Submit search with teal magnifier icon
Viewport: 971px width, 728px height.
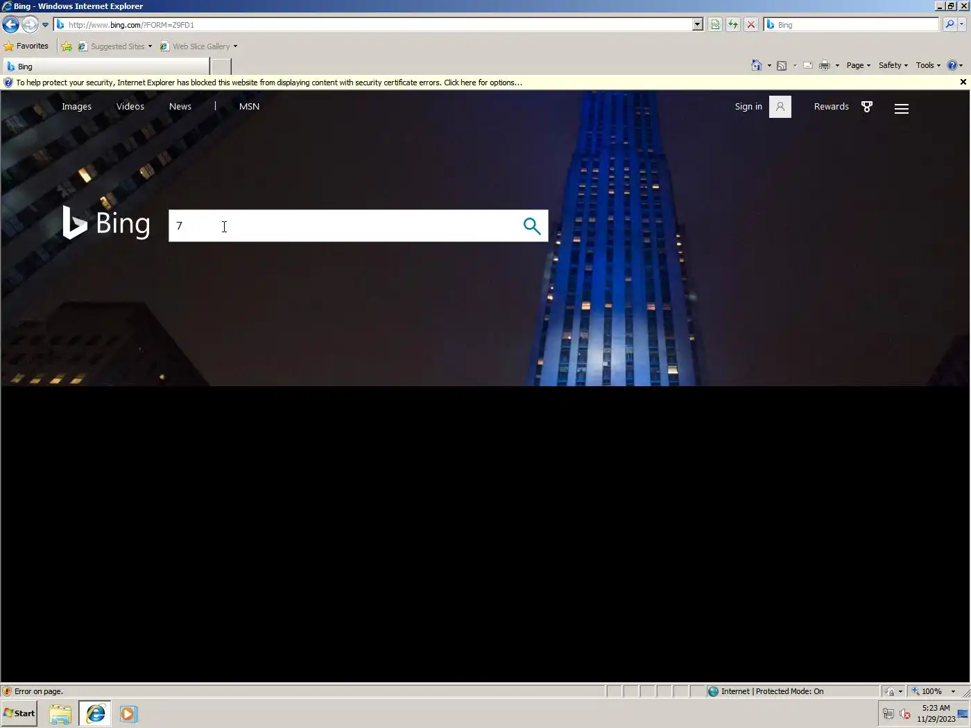click(x=532, y=226)
